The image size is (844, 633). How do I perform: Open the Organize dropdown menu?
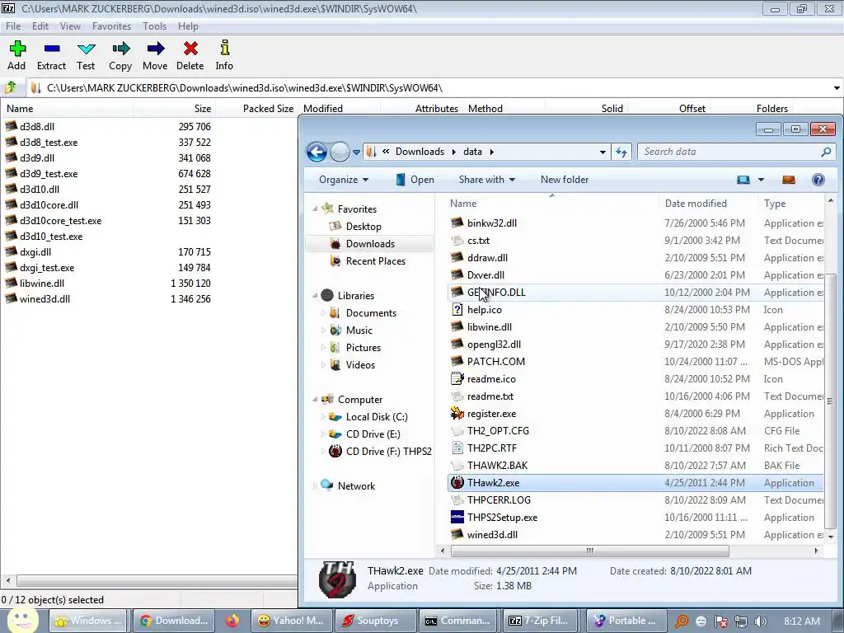tap(344, 180)
